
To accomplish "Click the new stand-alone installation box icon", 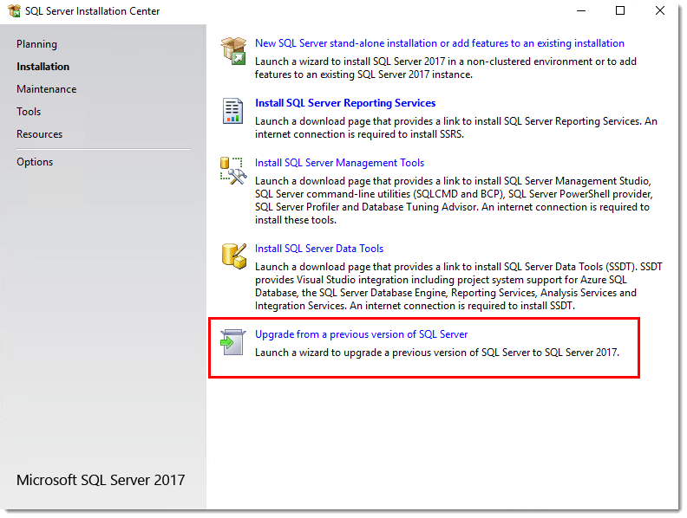I will [233, 51].
